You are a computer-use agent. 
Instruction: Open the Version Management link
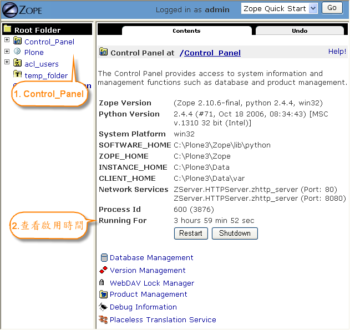[148, 271]
